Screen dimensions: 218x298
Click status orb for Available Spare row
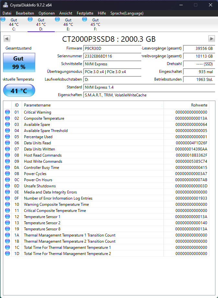[x=7, y=125]
